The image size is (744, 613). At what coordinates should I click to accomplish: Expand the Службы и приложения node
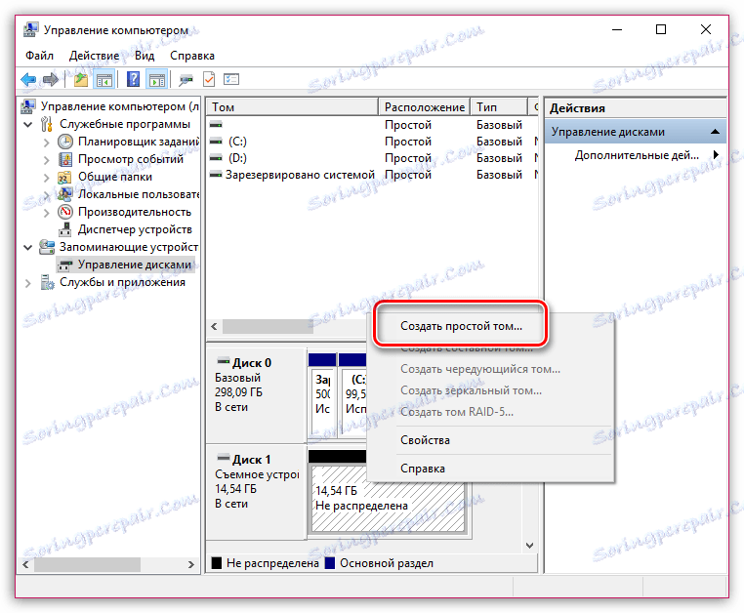tap(28, 283)
